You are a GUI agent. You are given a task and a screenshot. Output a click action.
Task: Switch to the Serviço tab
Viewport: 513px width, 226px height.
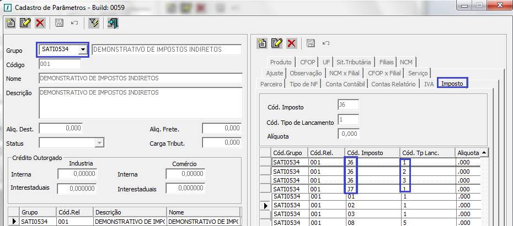[418, 73]
